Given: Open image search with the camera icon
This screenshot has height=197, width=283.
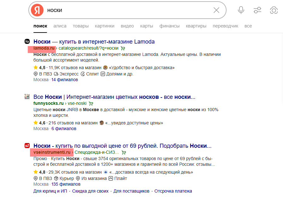Looking at the screenshot, I should [x=274, y=10].
